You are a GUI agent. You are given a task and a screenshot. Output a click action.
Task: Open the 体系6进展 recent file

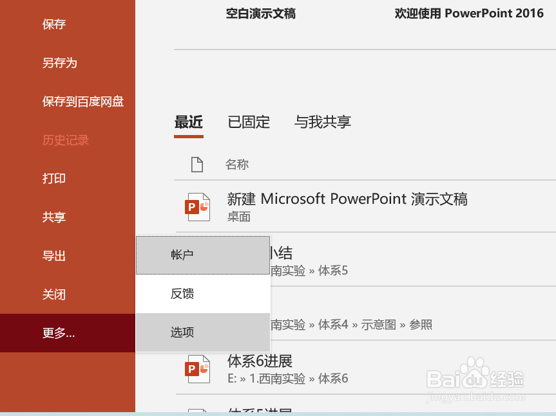coord(260,361)
